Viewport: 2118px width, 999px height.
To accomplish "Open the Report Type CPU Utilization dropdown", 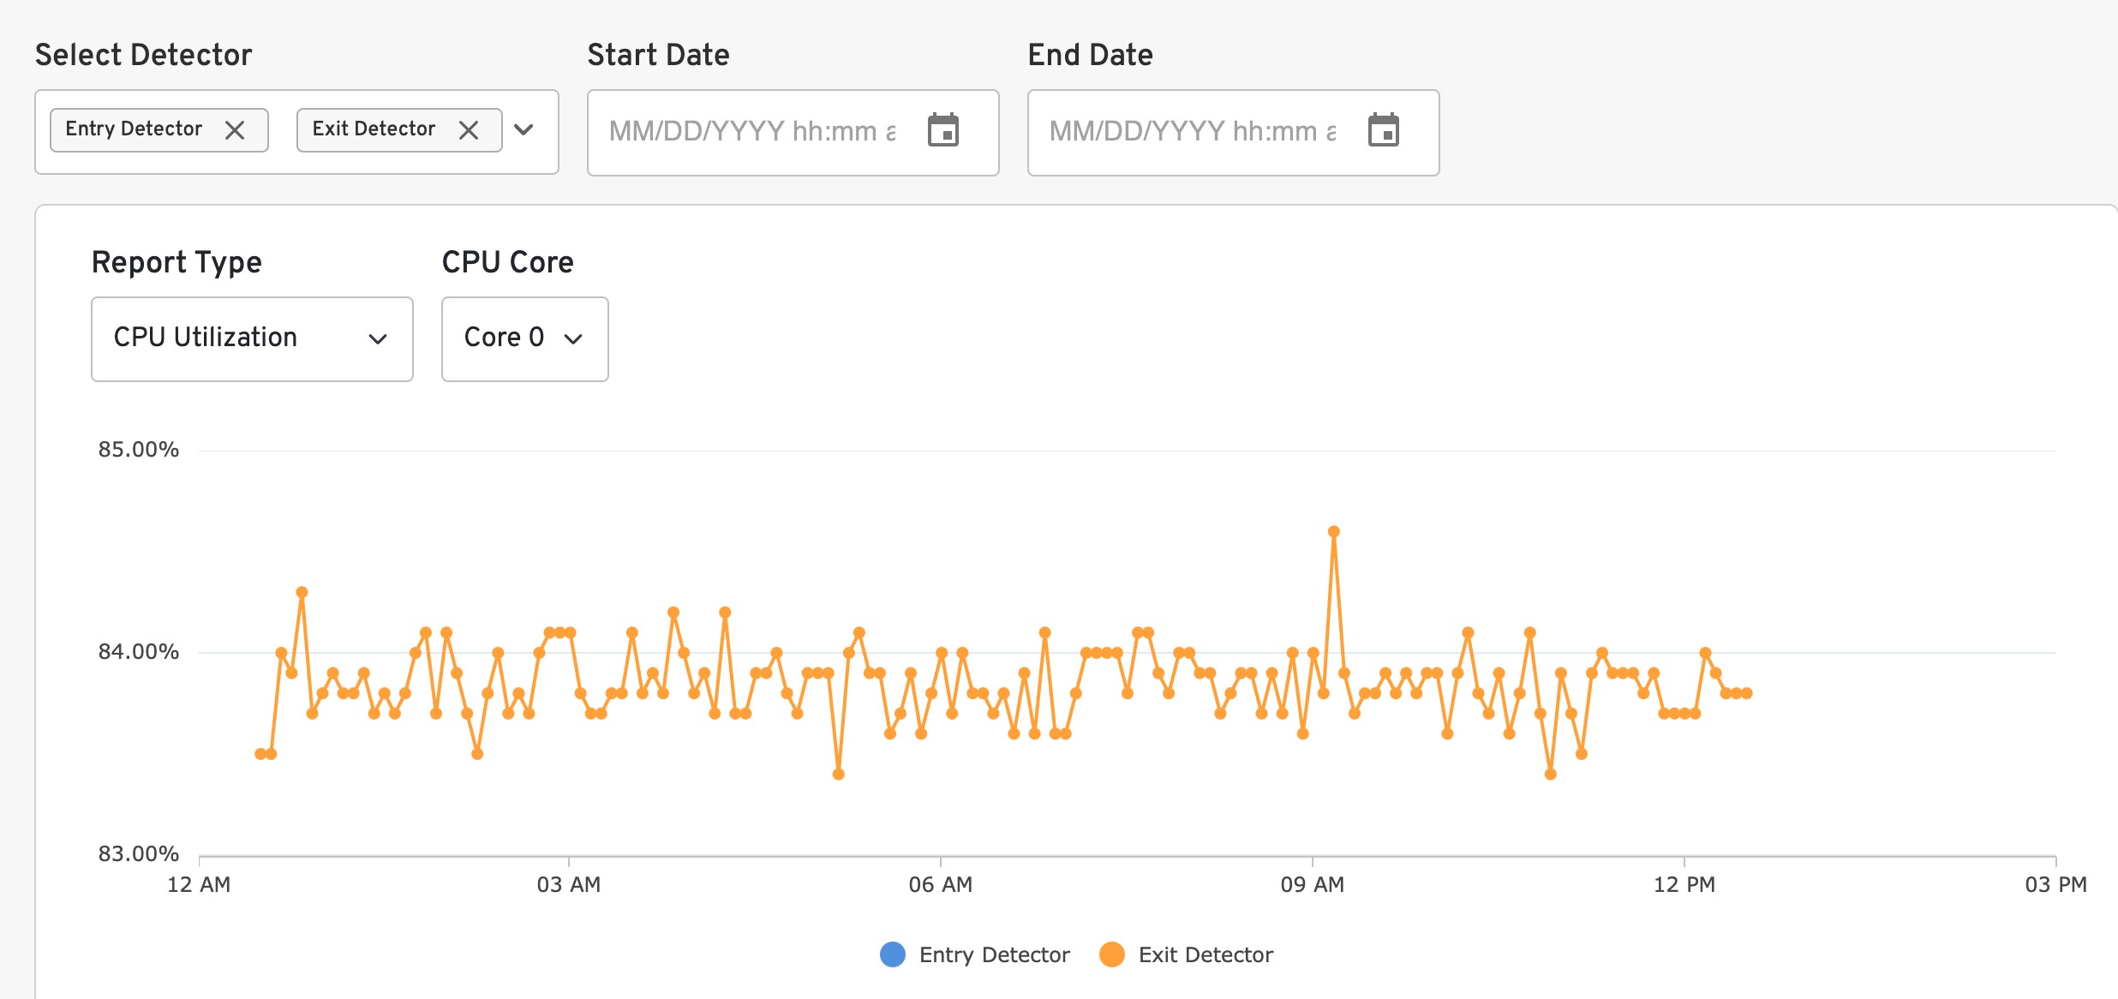I will click(x=252, y=338).
